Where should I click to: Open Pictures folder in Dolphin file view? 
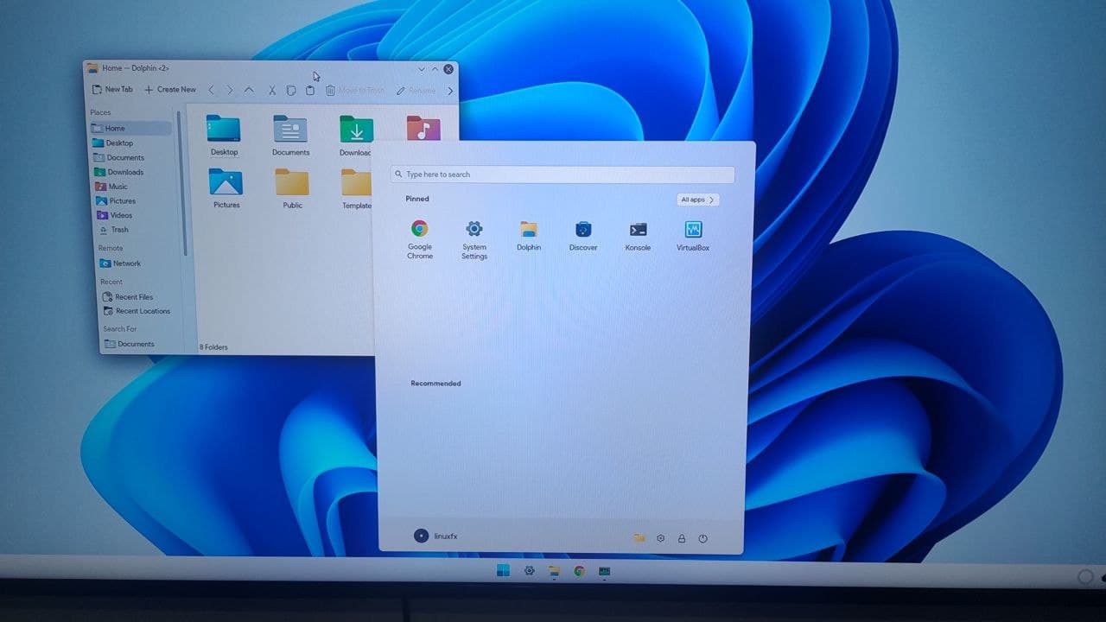(226, 188)
